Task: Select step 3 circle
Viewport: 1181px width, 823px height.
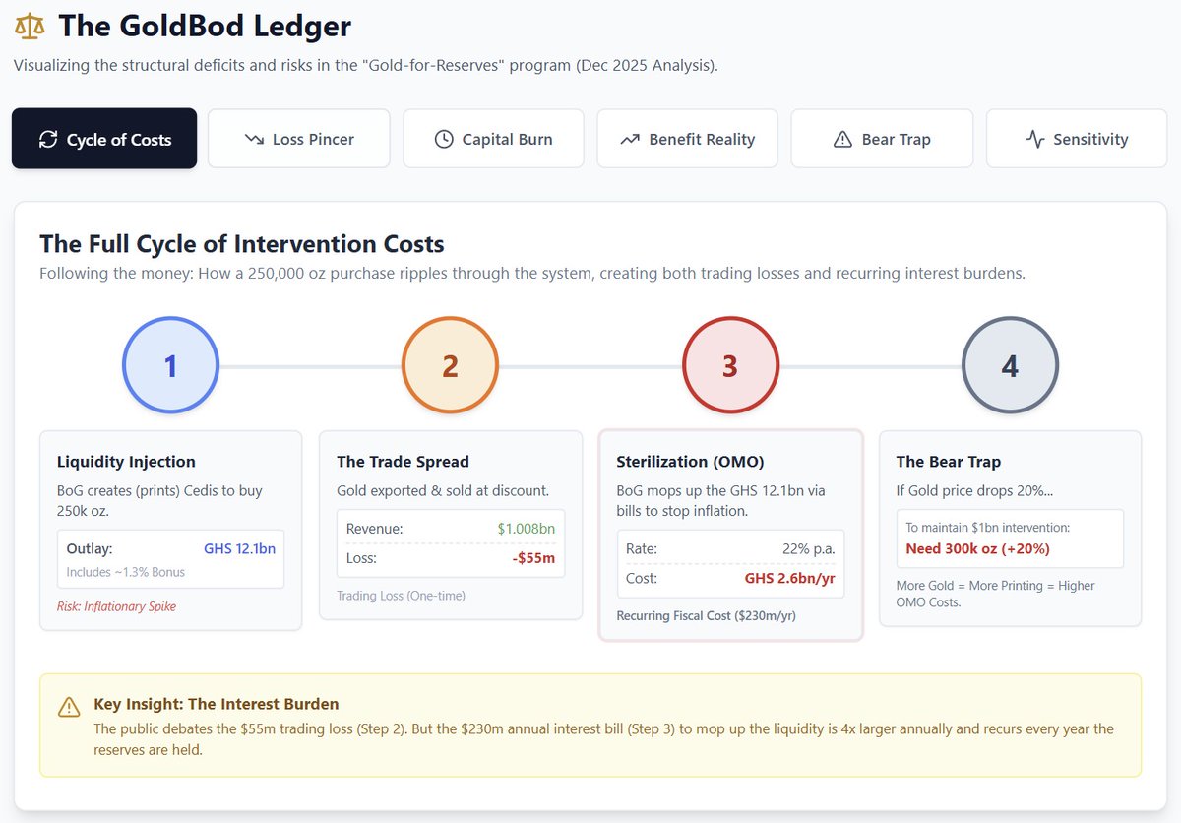Action: [x=730, y=365]
